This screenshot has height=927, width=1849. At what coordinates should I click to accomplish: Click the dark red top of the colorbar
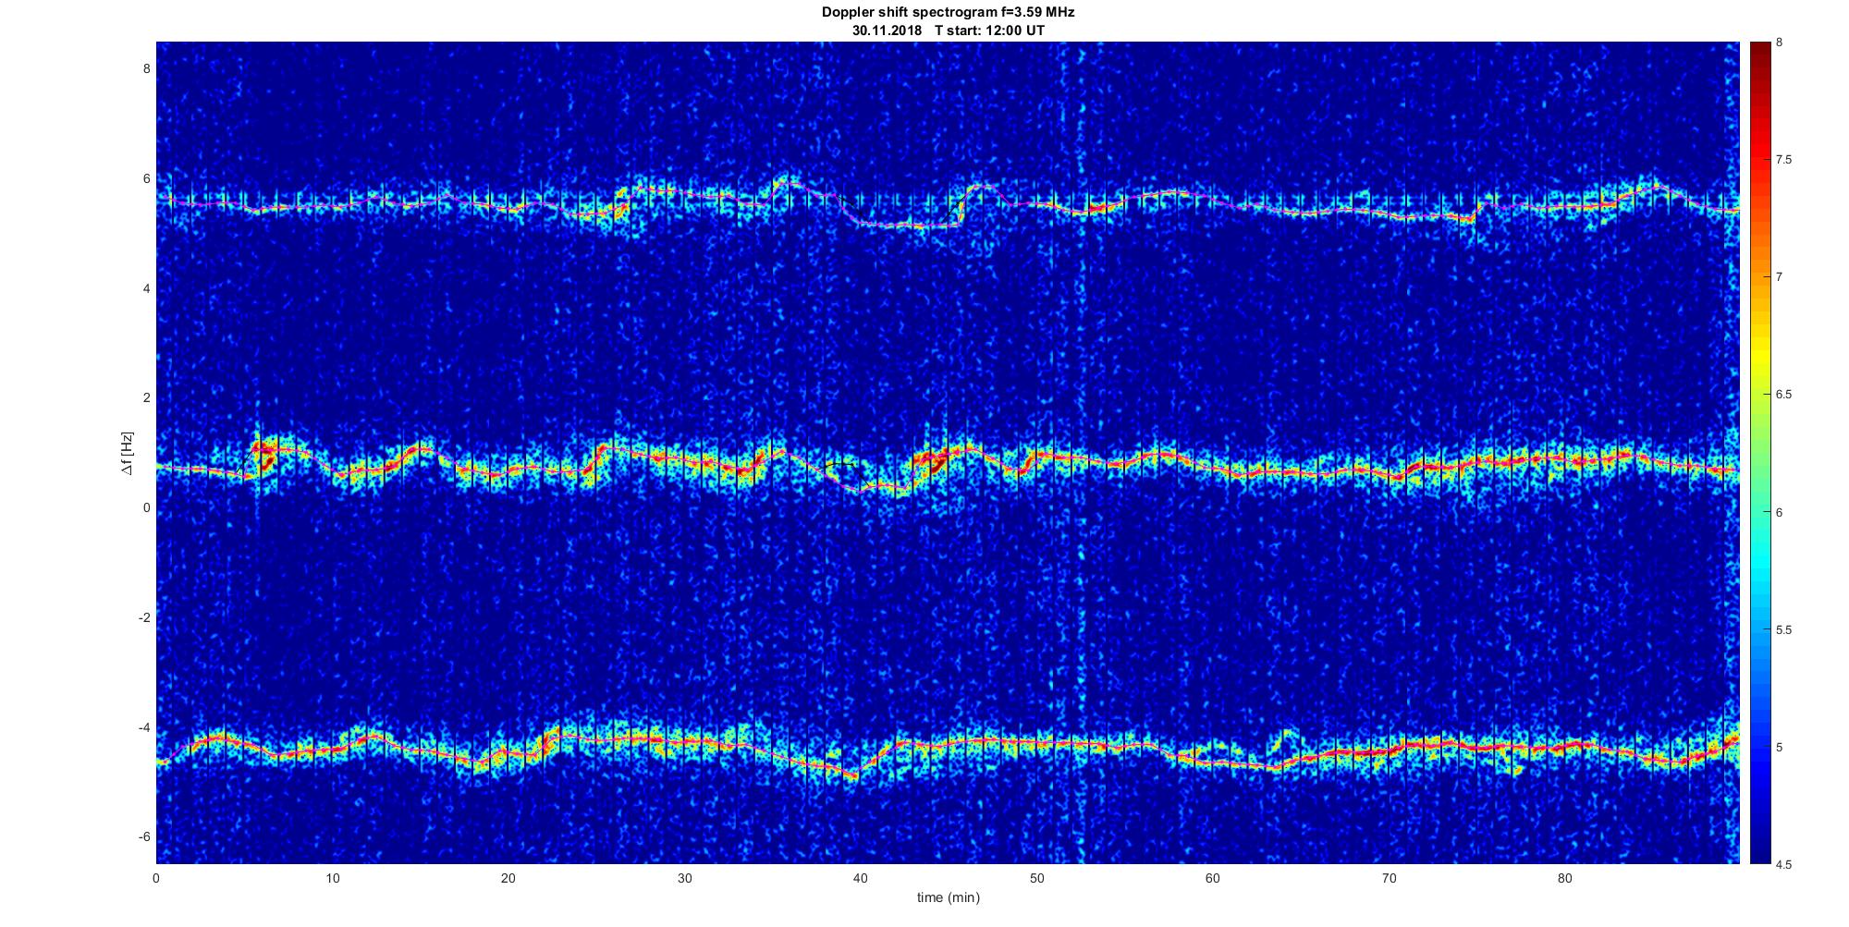pos(1759,51)
